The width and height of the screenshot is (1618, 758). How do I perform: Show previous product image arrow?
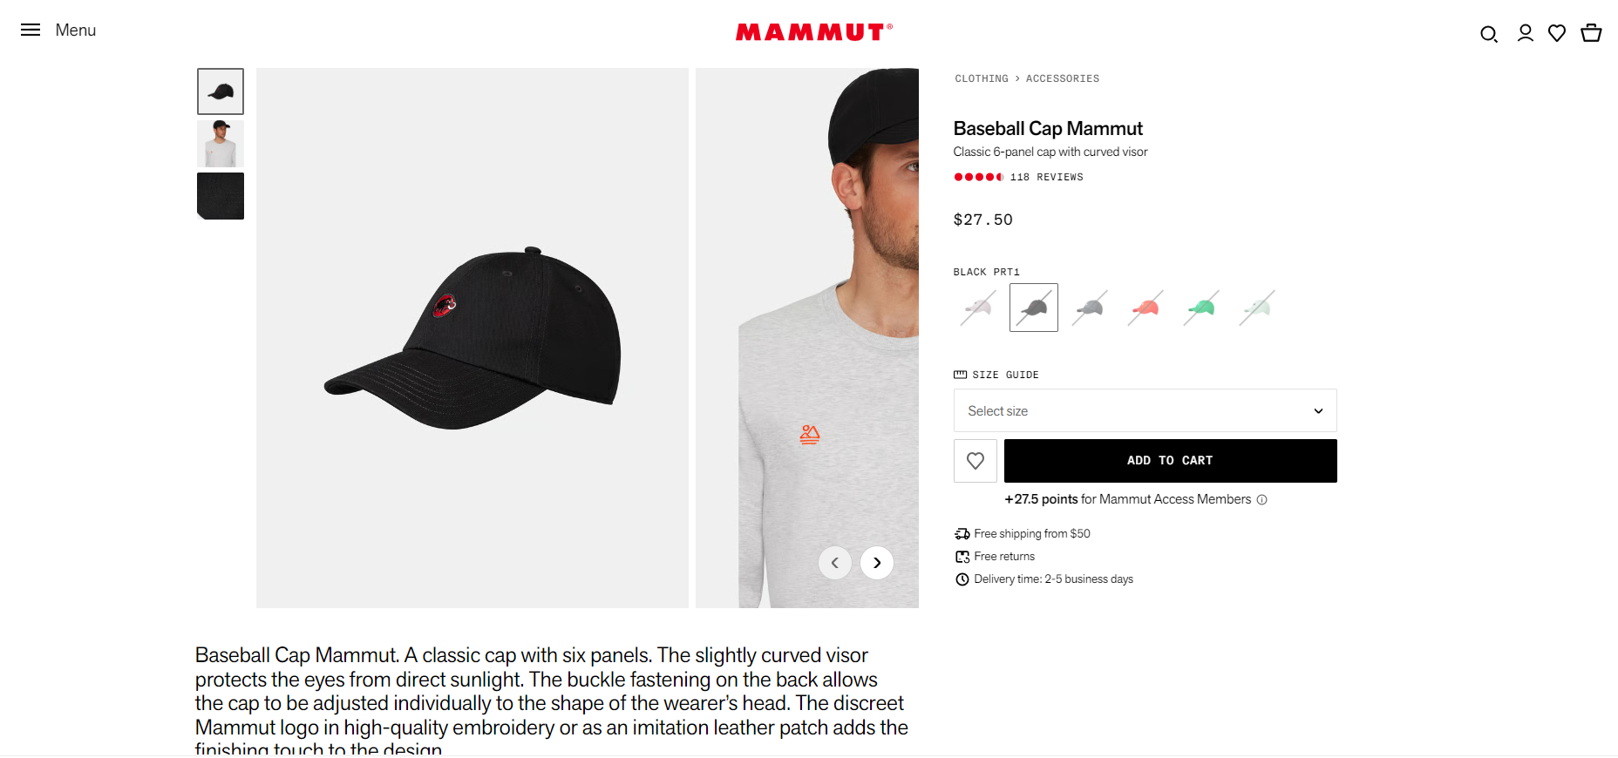(x=835, y=563)
